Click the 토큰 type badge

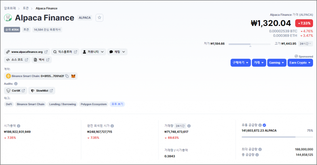coord(26,30)
